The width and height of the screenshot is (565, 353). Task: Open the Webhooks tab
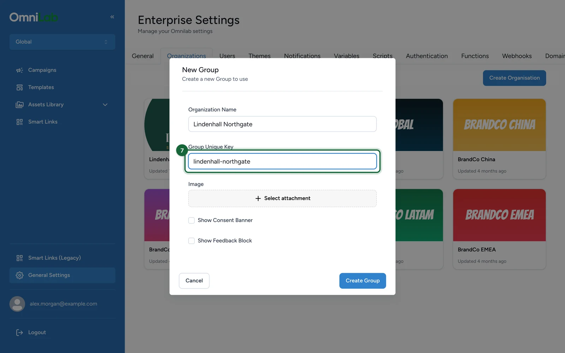point(517,56)
